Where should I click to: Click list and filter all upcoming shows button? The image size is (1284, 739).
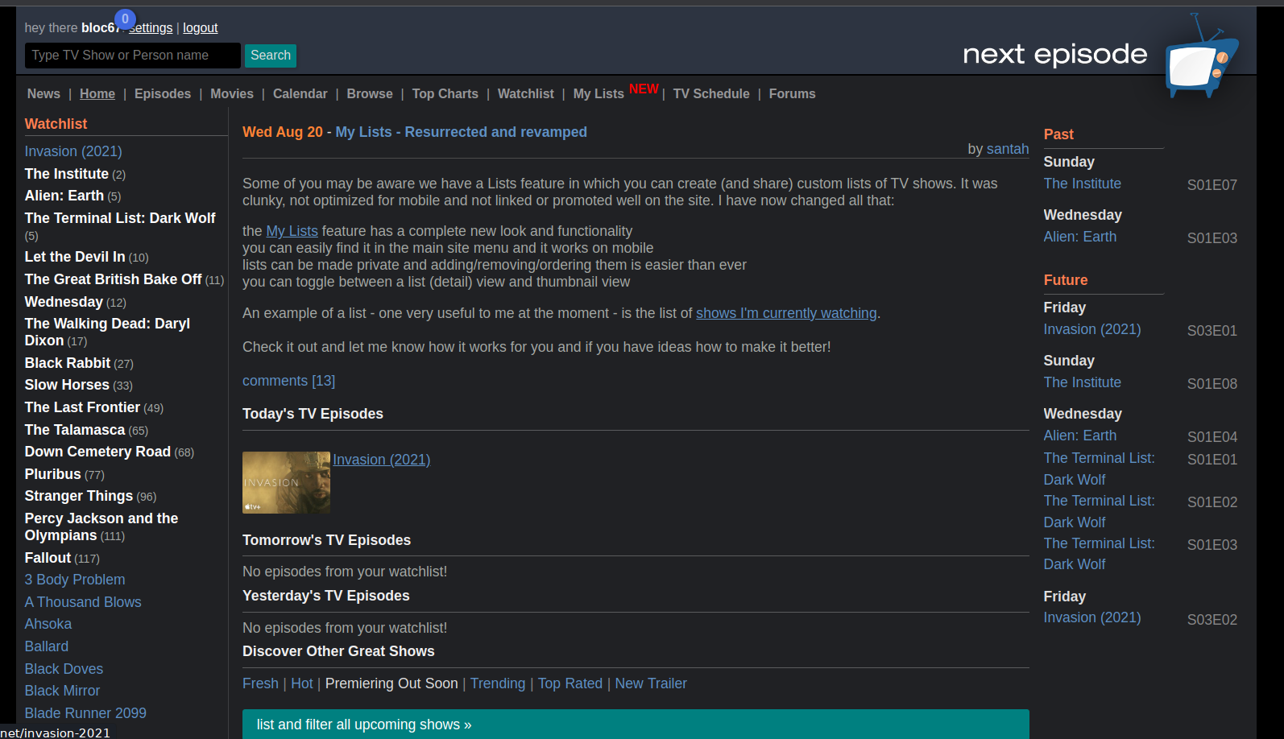pyautogui.click(x=636, y=725)
